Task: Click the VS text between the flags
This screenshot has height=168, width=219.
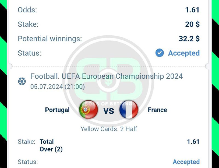Action: [x=108, y=111]
